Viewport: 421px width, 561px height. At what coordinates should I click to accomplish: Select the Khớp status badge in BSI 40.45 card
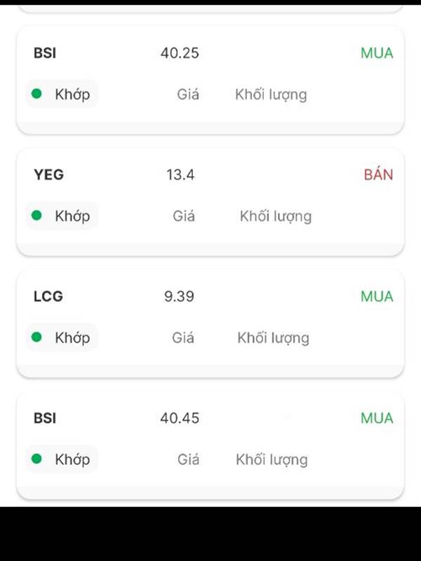pos(62,459)
